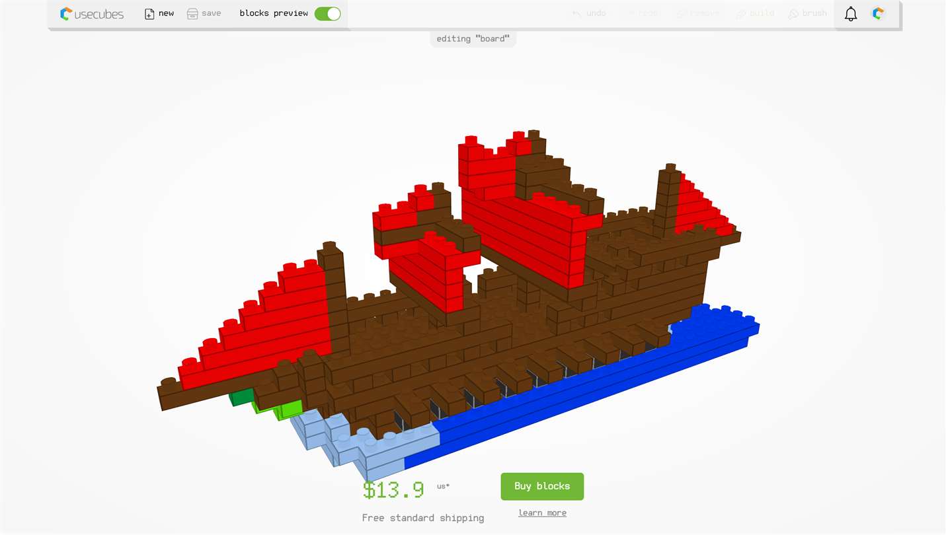Image resolution: width=946 pixels, height=535 pixels.
Task: Click the blocks preview label
Action: 274,13
